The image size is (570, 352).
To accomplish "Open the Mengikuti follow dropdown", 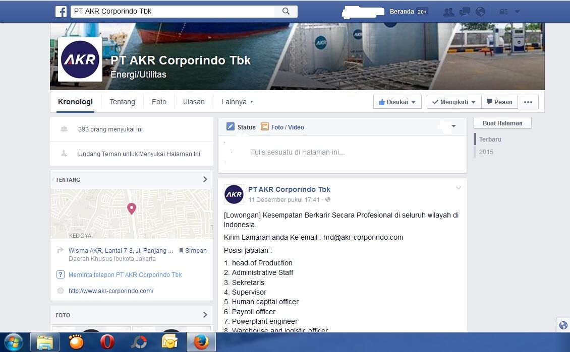I will (453, 102).
